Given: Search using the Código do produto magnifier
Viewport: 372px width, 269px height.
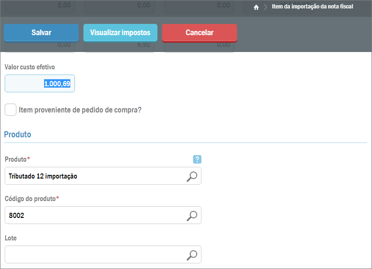Looking at the screenshot, I should coord(192,216).
